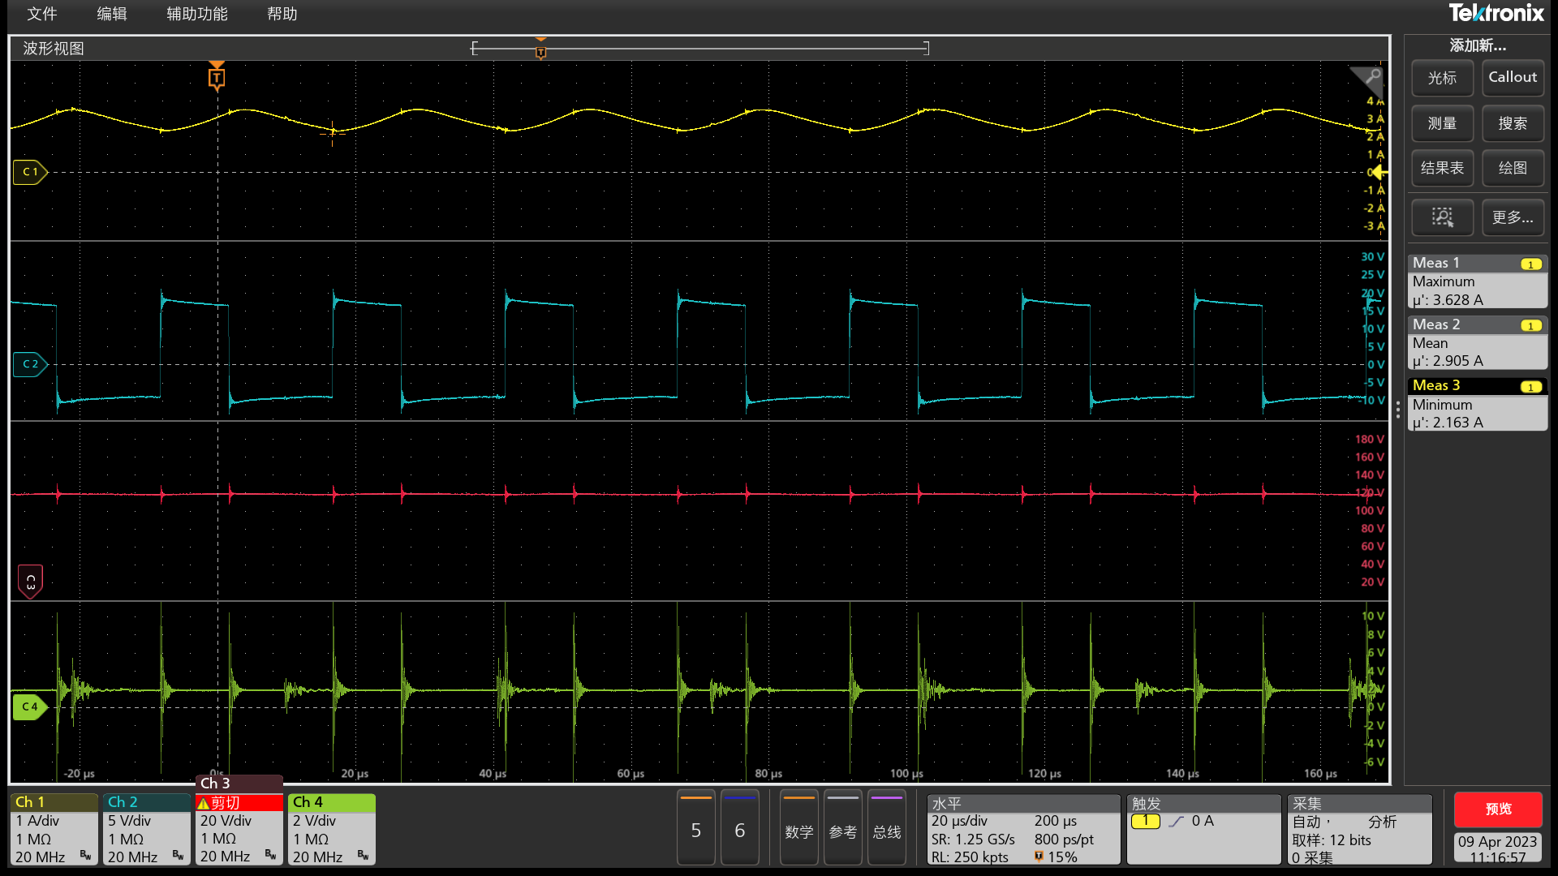Open the 结果表 results table
The width and height of the screenshot is (1558, 876).
pos(1442,168)
